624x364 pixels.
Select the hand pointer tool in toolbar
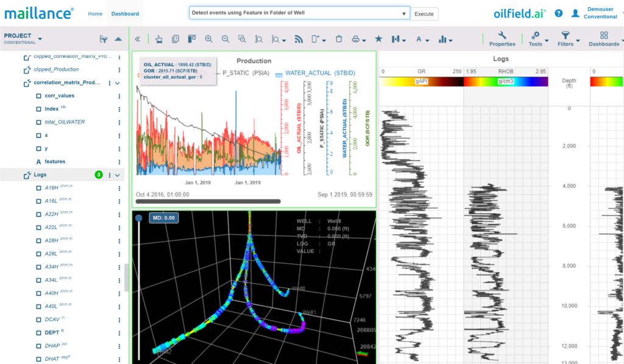coord(159,39)
